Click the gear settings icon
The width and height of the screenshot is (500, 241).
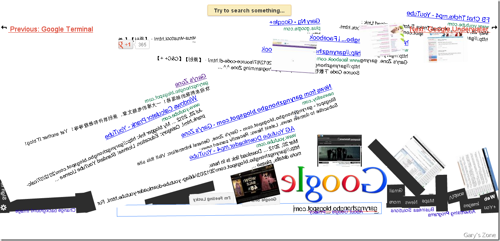point(4,208)
